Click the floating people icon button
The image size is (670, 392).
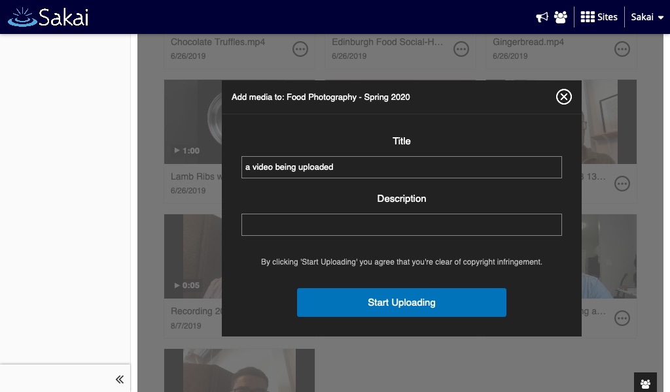[645, 383]
